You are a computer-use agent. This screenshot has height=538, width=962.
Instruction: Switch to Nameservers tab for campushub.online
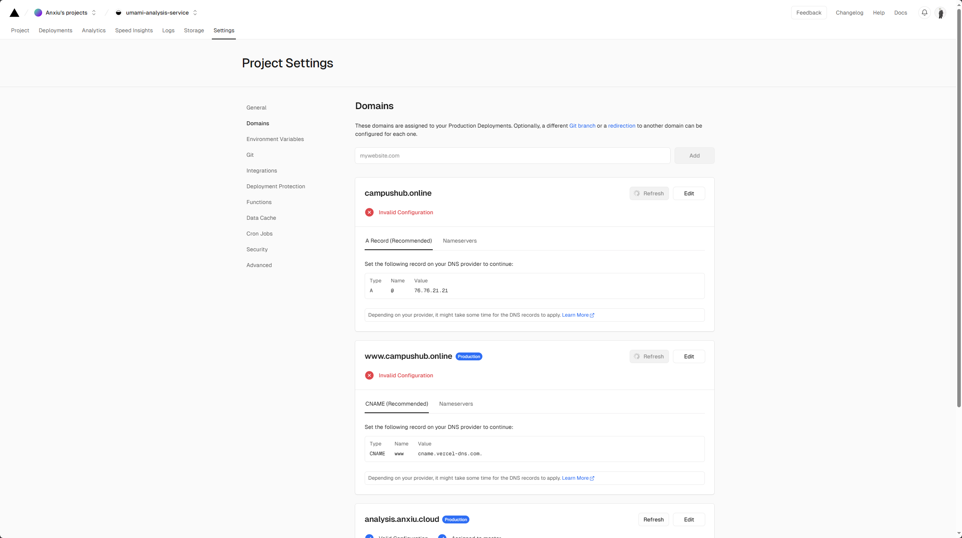(460, 241)
